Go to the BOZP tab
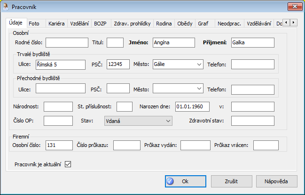Screen dimensions: 305x195 pos(100,23)
